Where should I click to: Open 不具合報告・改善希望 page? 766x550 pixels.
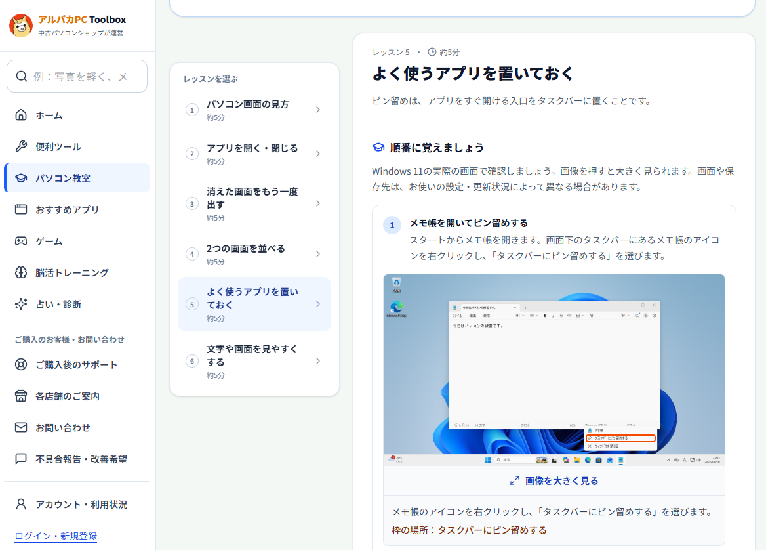pyautogui.click(x=77, y=459)
